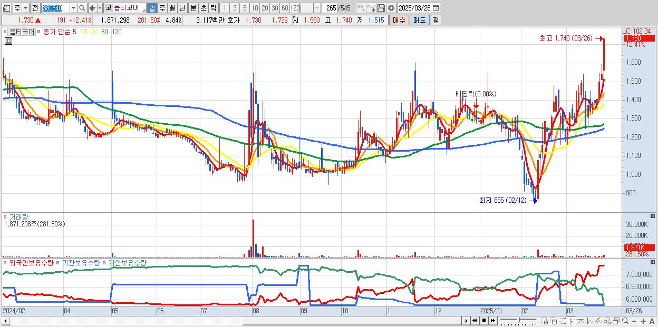Click the minus zoom-out icon
658x327 pixels.
click(x=634, y=321)
